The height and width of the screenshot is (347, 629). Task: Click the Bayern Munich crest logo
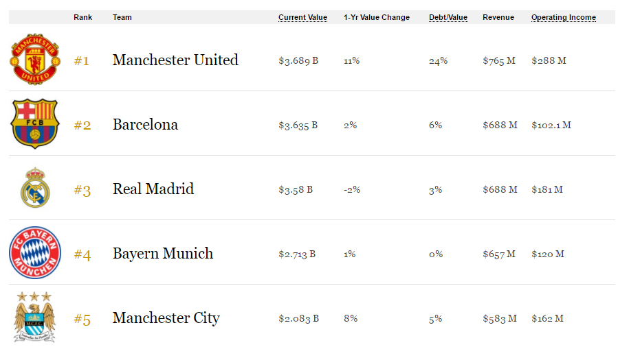[x=35, y=252]
